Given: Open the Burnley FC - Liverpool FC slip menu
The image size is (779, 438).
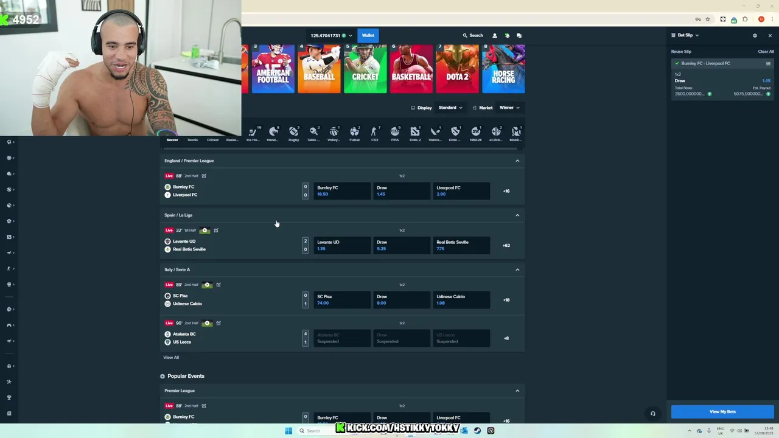Looking at the screenshot, I should click(x=768, y=63).
